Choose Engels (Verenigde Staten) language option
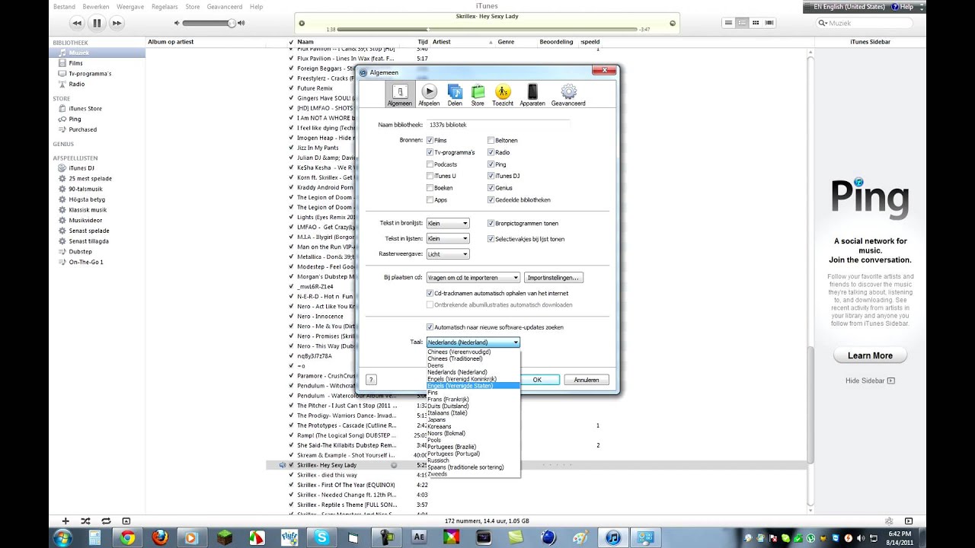Screen dimensions: 975x548 473,386
